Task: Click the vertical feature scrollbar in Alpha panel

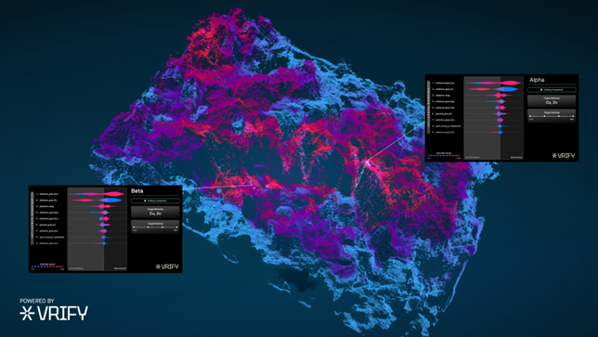Action: point(428,107)
